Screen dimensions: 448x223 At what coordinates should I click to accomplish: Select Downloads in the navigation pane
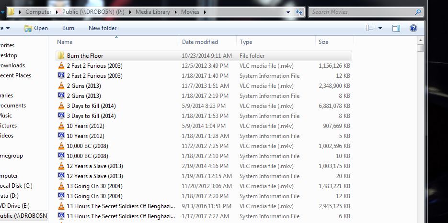click(x=12, y=65)
